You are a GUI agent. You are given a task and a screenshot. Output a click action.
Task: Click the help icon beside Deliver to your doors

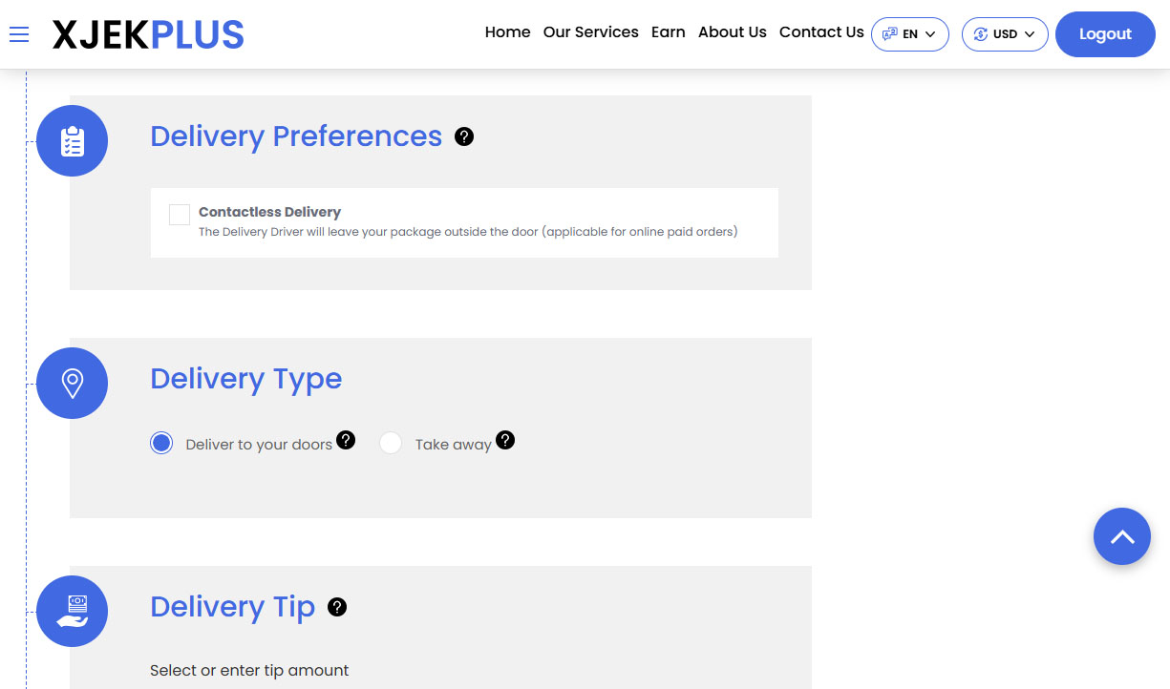[346, 440]
